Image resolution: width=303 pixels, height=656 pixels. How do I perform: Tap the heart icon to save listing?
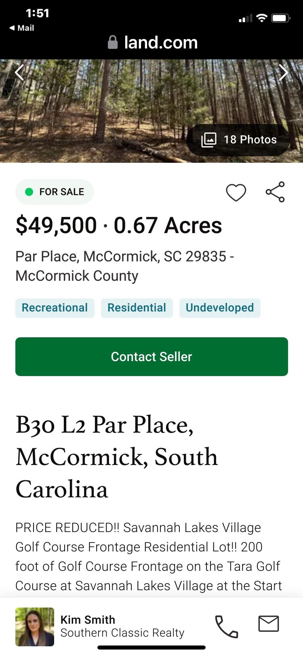tap(236, 192)
